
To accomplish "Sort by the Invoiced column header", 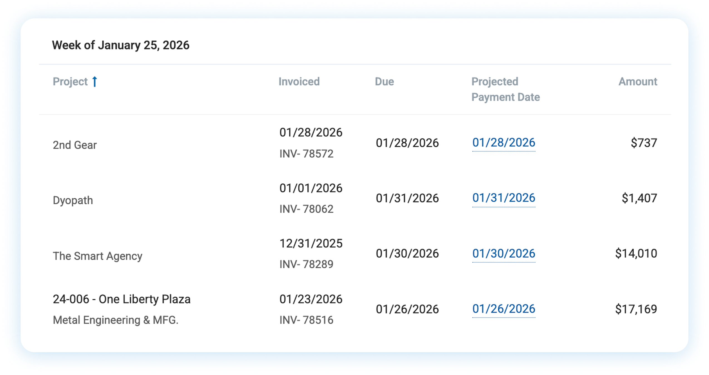I will [299, 82].
